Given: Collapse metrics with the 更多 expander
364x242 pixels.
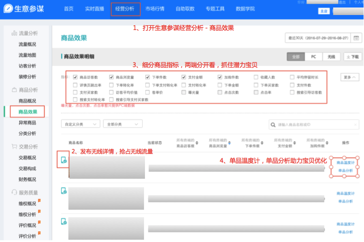Looking at the screenshot, I should 349,77.
